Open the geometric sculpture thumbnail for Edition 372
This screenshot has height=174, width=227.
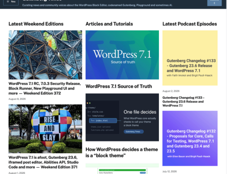45,55
